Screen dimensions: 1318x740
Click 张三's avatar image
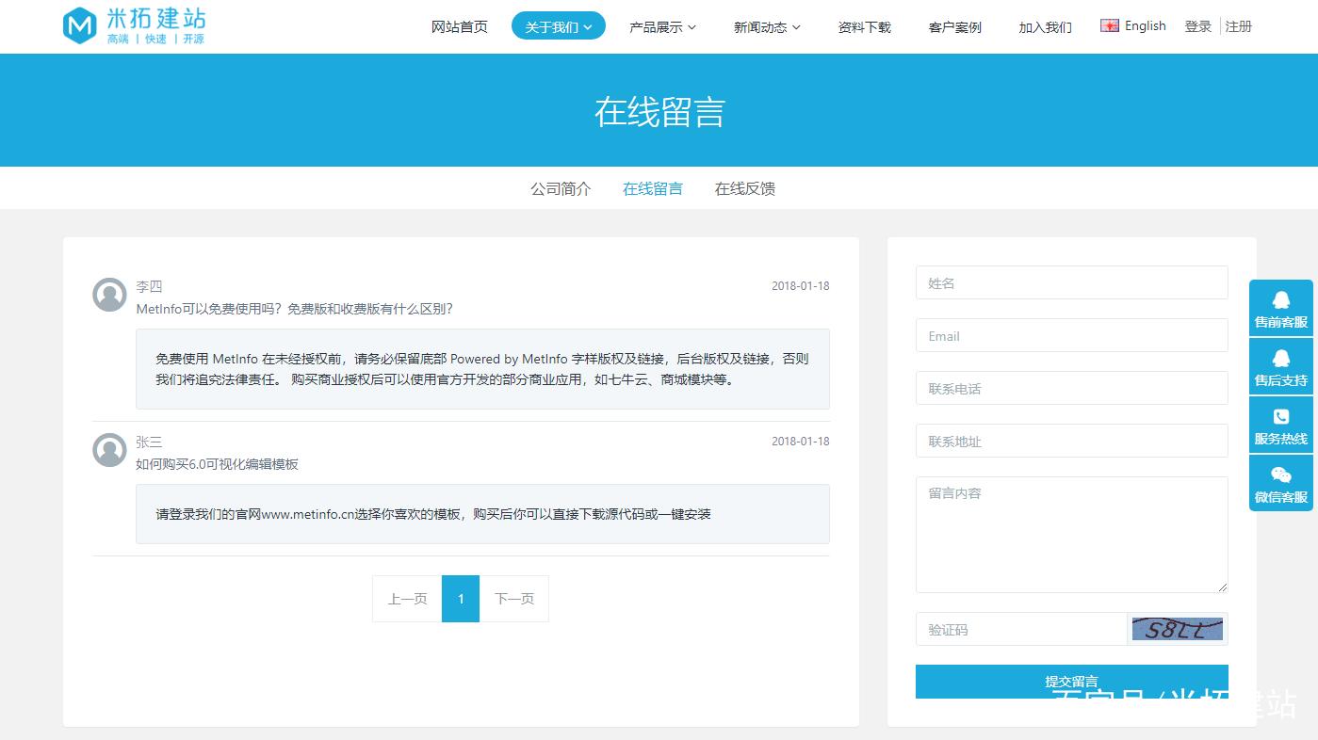coord(108,450)
